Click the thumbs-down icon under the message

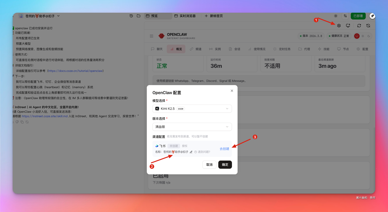point(17,122)
